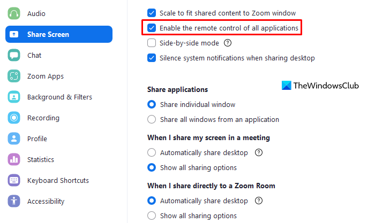Click help icon beside meeting Automatically share desktop
The height and width of the screenshot is (223, 375).
click(x=259, y=152)
